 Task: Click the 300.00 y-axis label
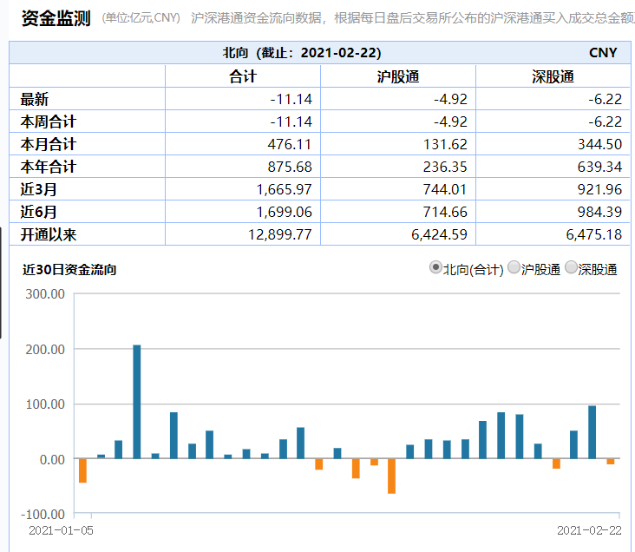click(45, 294)
